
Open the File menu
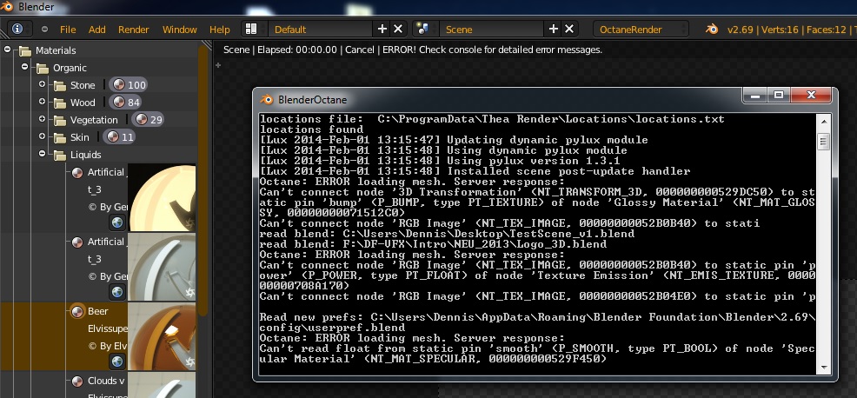coord(68,30)
